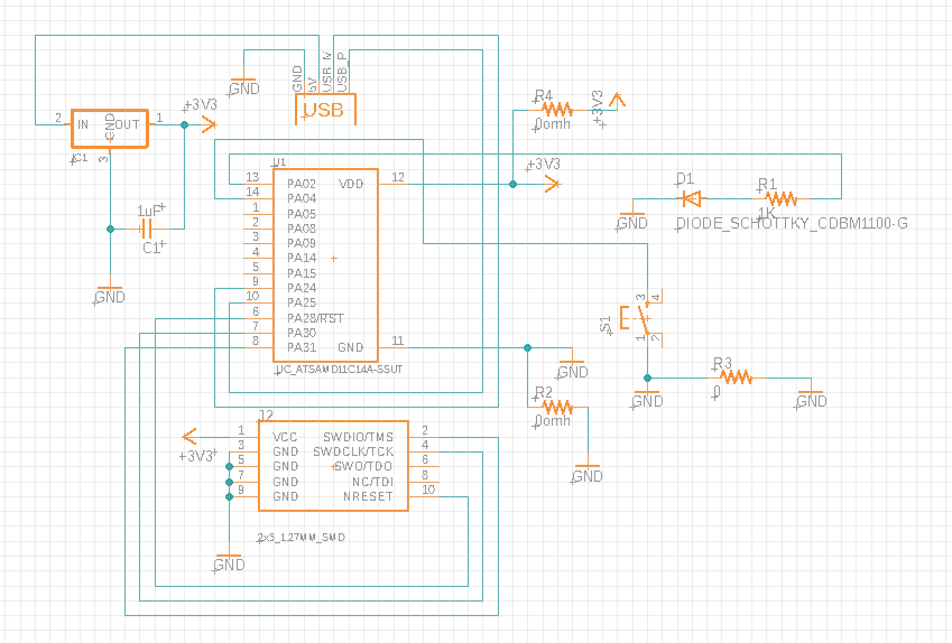Click the D1 reference designator

685,179
